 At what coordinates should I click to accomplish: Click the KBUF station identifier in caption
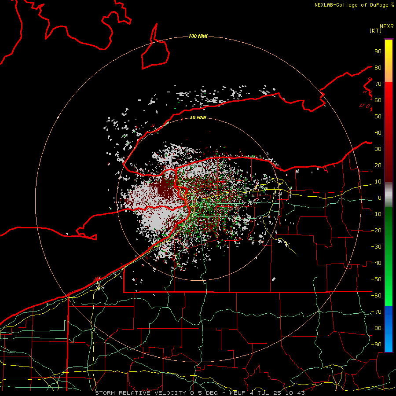point(238,393)
